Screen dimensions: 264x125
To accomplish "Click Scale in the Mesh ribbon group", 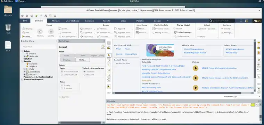I will click(64, 29).
